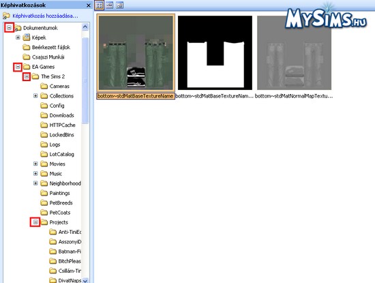Collapse the EA Games folder
Viewport: 375px width, 283px height.
coord(18,67)
